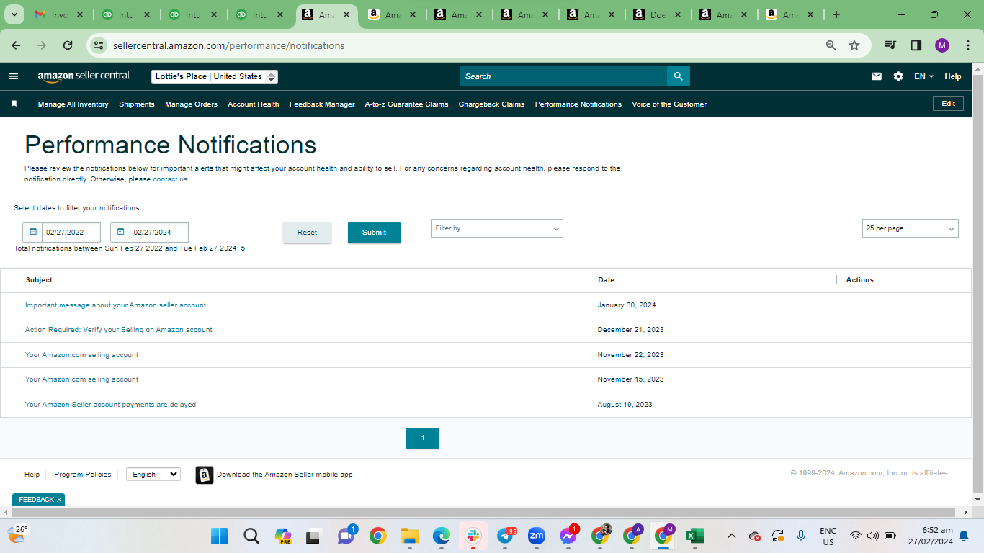This screenshot has height=553, width=984.
Task: Open a new browser tab with the plus
Action: point(836,14)
